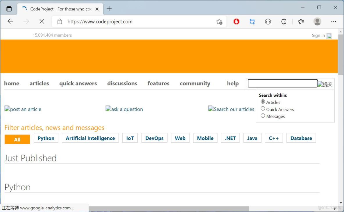Click the Just Published heading
The height and width of the screenshot is (212, 344).
click(x=31, y=158)
